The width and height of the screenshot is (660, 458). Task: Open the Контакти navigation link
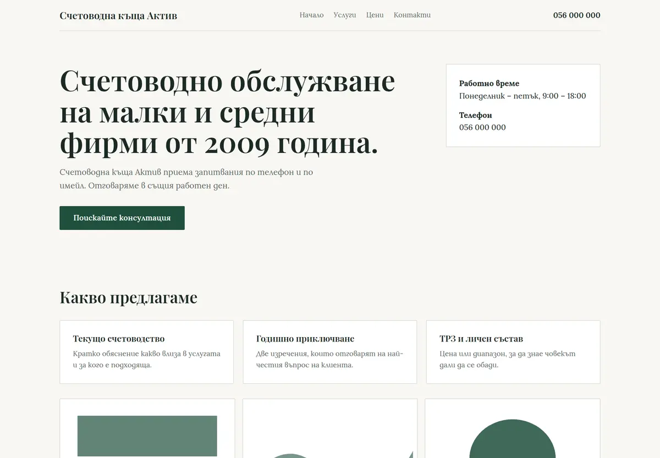(412, 15)
